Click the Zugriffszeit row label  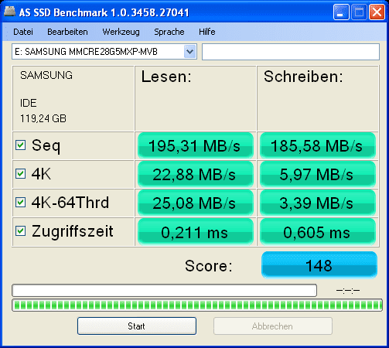pos(73,231)
